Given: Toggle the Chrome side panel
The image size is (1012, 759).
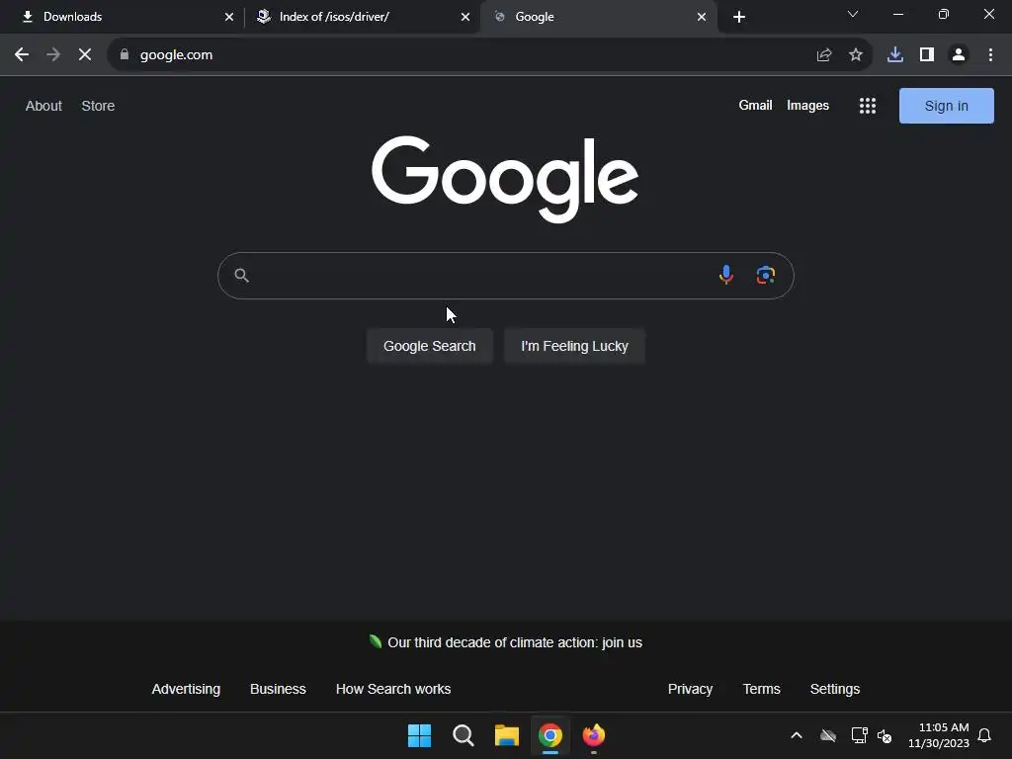Looking at the screenshot, I should 927,55.
